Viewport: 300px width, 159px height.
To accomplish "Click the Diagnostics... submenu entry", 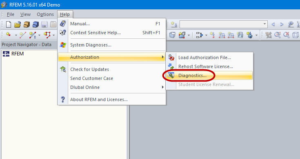I will tap(209, 75).
